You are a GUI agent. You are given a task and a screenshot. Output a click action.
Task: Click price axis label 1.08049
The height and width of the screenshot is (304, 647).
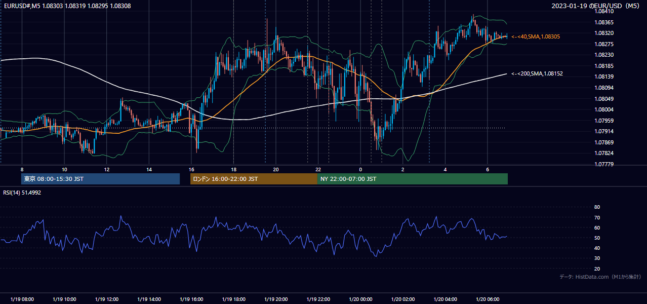pos(603,99)
